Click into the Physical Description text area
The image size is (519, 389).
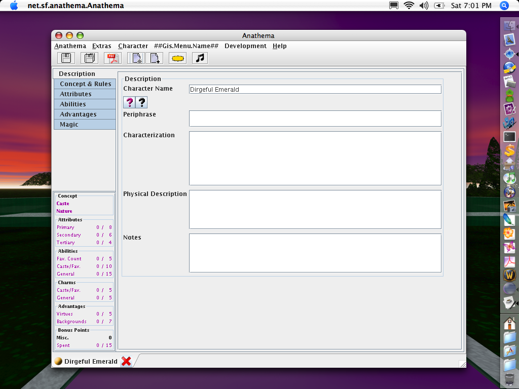tap(315, 209)
